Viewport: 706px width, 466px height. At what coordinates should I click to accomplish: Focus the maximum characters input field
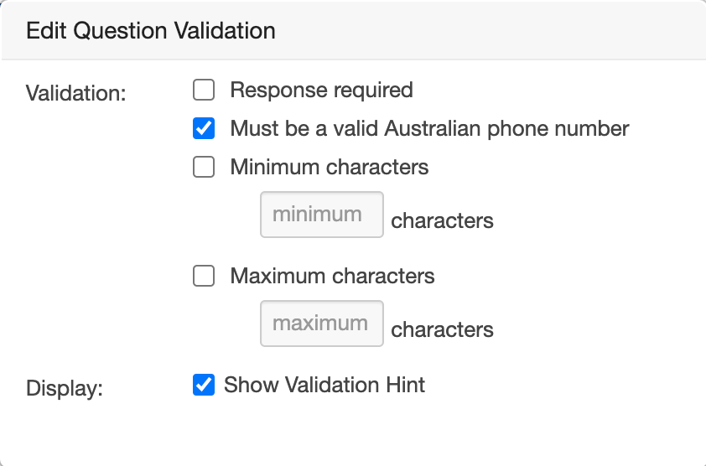[x=322, y=324]
